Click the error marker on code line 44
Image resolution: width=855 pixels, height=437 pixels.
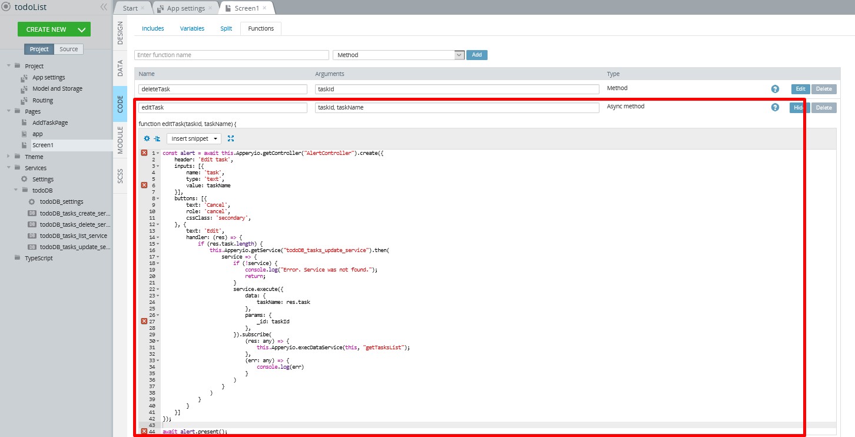click(144, 431)
